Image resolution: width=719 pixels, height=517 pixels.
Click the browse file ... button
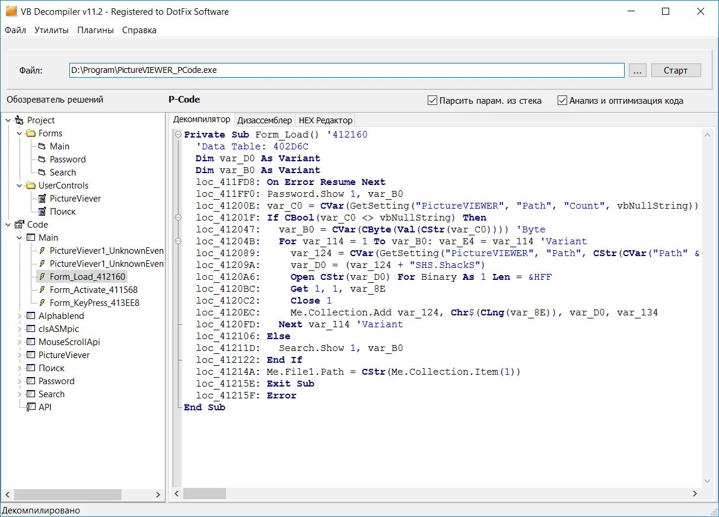(637, 70)
